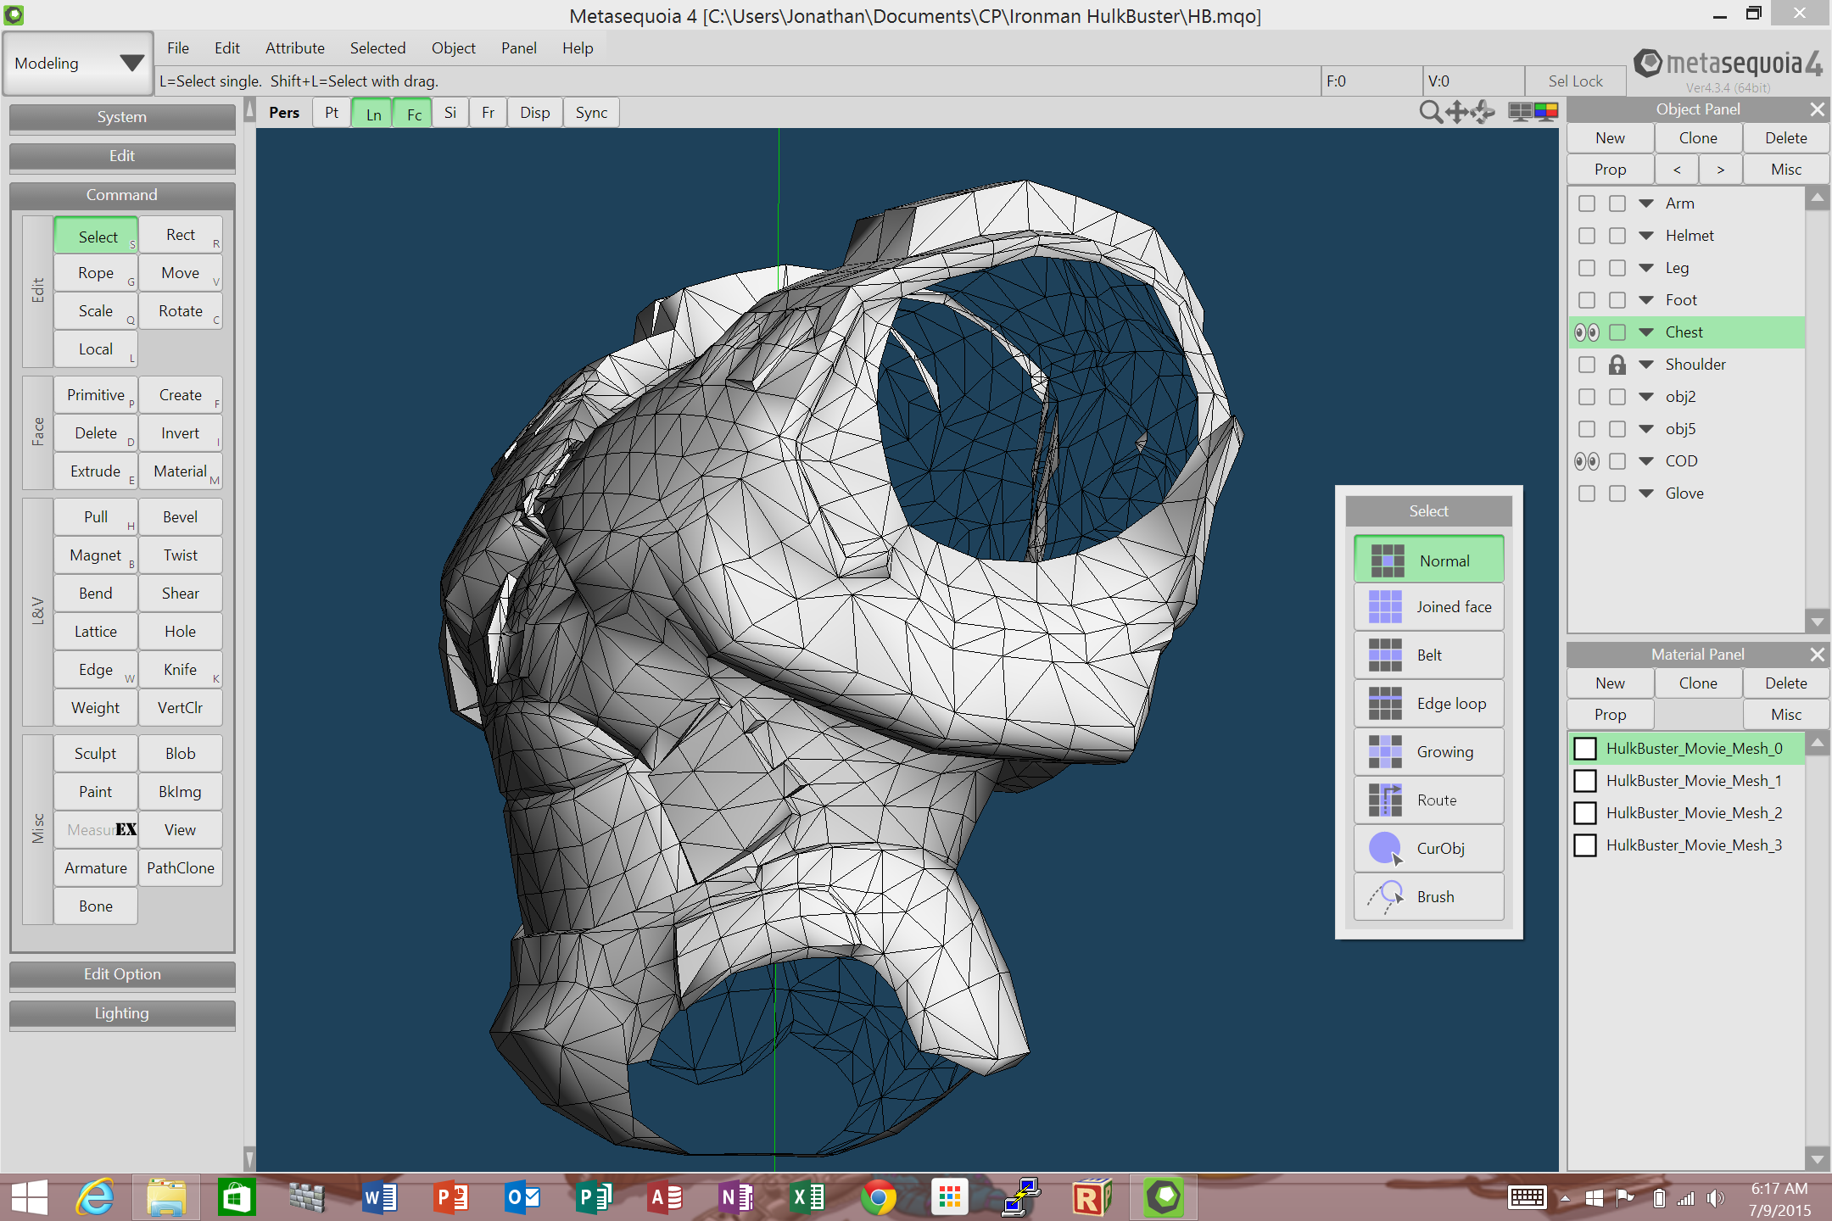
Task: Open the Help menu
Action: tap(578, 48)
